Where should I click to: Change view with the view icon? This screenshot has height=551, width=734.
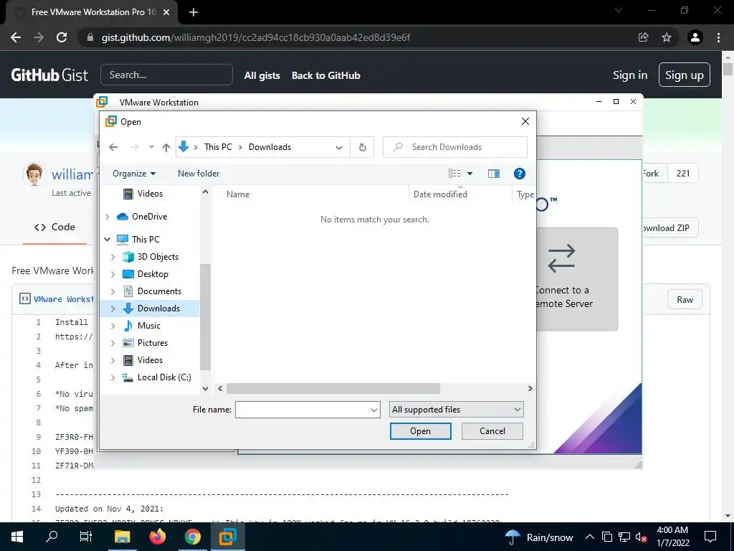coord(454,174)
